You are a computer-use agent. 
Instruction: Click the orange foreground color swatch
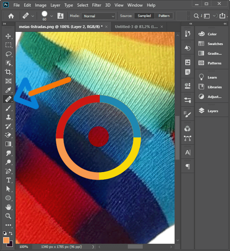pyautogui.click(x=6, y=240)
